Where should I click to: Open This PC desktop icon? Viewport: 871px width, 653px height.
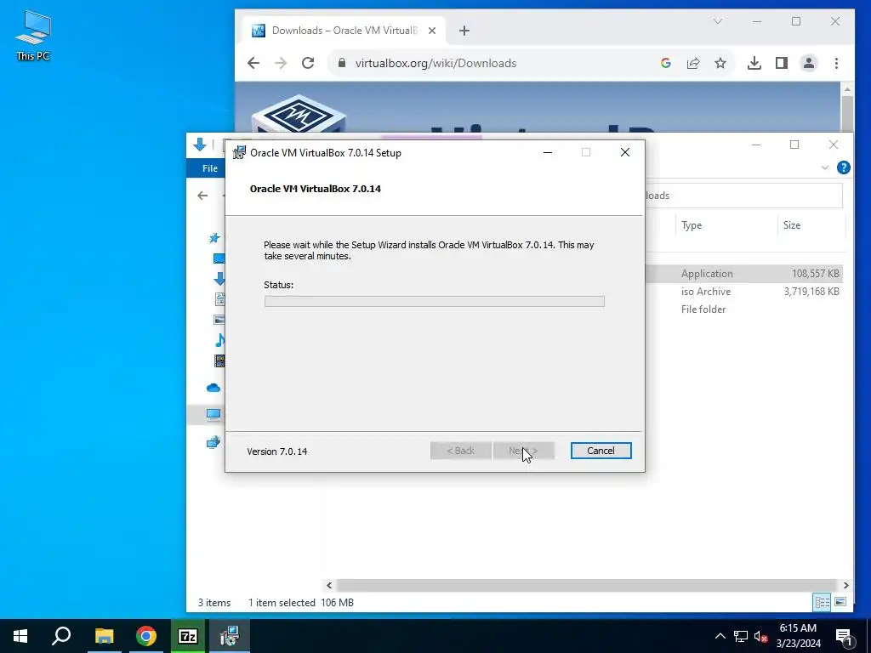tap(33, 36)
